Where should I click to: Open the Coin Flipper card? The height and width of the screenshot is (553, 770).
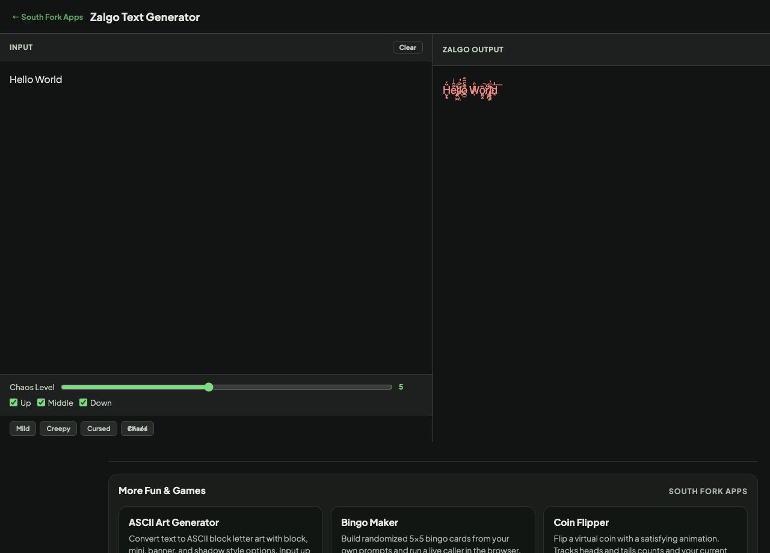(x=645, y=530)
